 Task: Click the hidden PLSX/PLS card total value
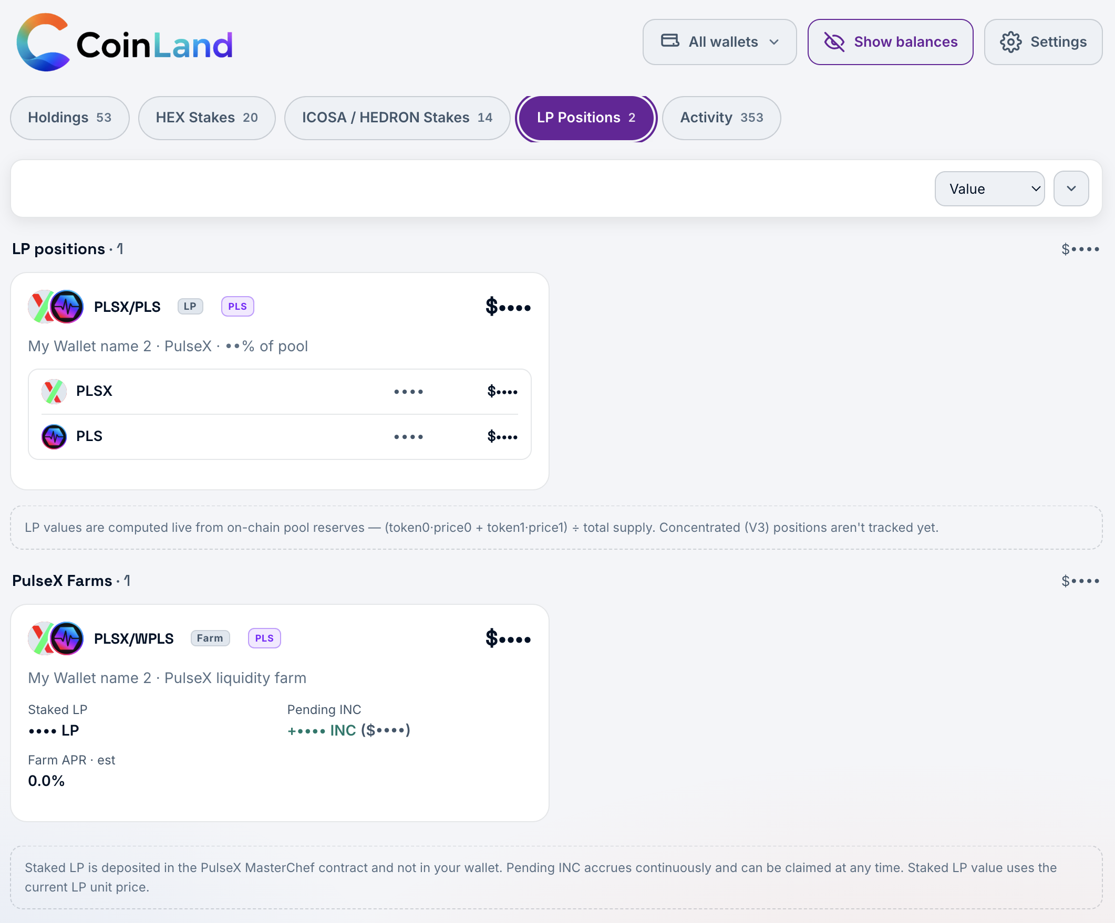click(508, 307)
